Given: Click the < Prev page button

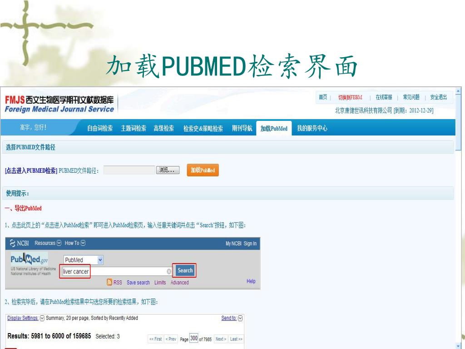Looking at the screenshot, I should click(171, 339).
